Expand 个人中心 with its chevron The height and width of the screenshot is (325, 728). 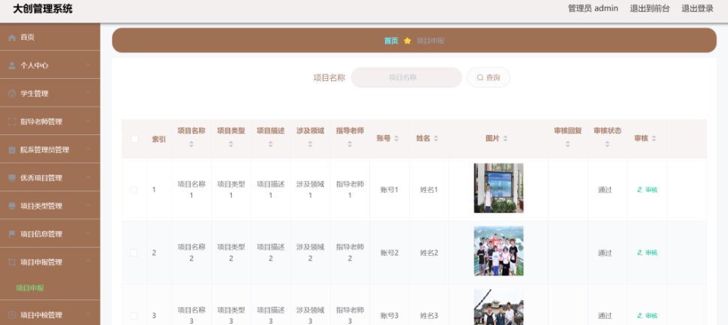pos(89,65)
